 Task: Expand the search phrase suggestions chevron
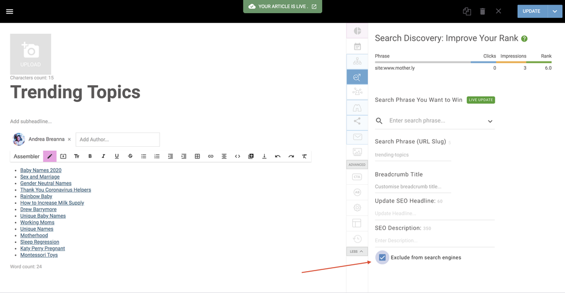tap(490, 121)
